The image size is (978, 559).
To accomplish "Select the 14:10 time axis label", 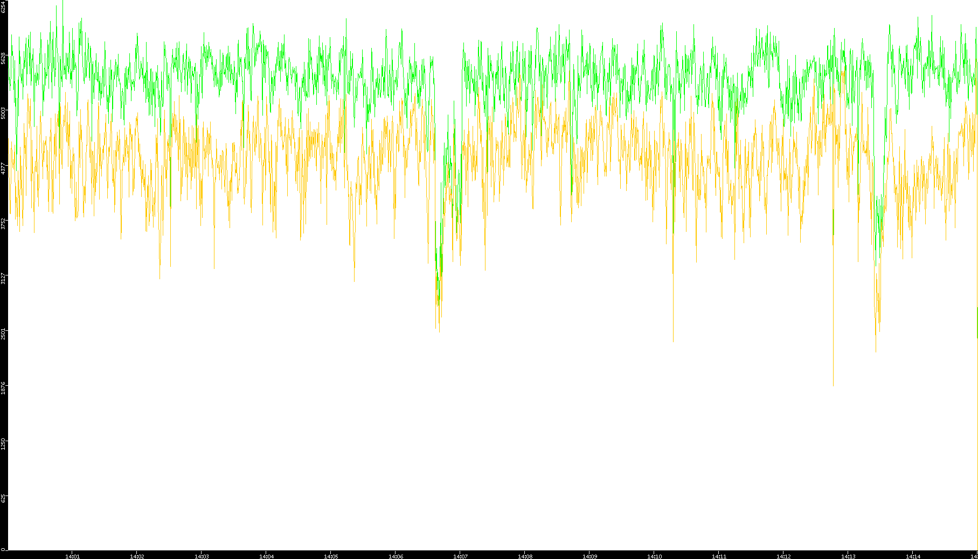I will point(654,556).
